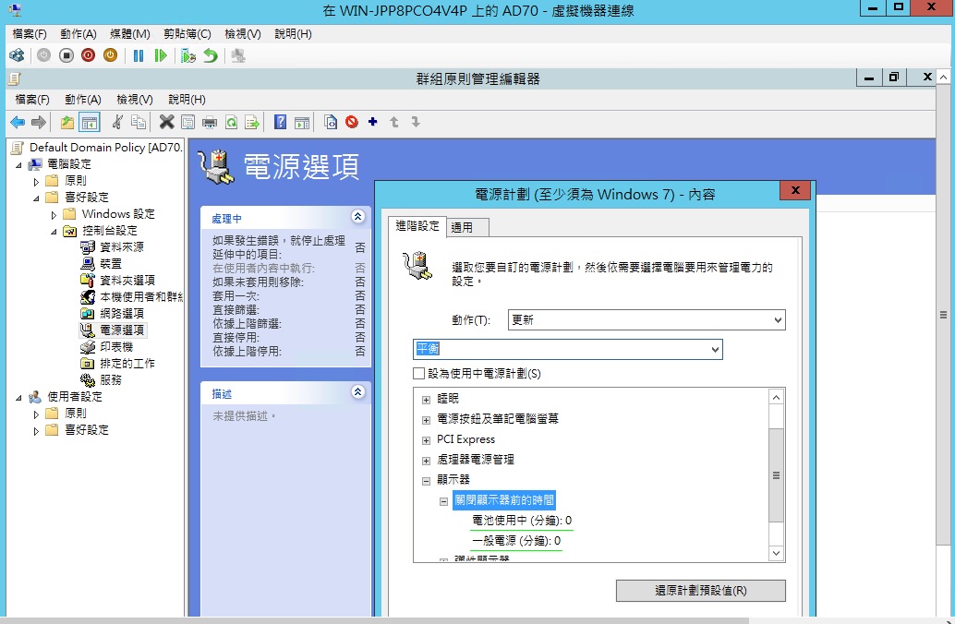The image size is (955, 624).
Task: Click the printer icon in editor toolbar
Action: pos(210,122)
